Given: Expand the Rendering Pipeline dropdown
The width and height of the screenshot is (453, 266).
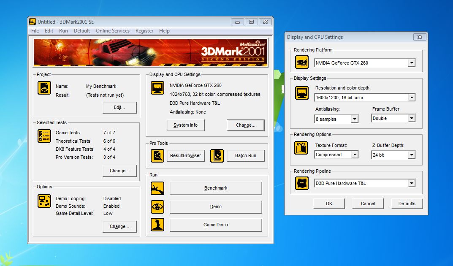Looking at the screenshot, I should (x=412, y=183).
